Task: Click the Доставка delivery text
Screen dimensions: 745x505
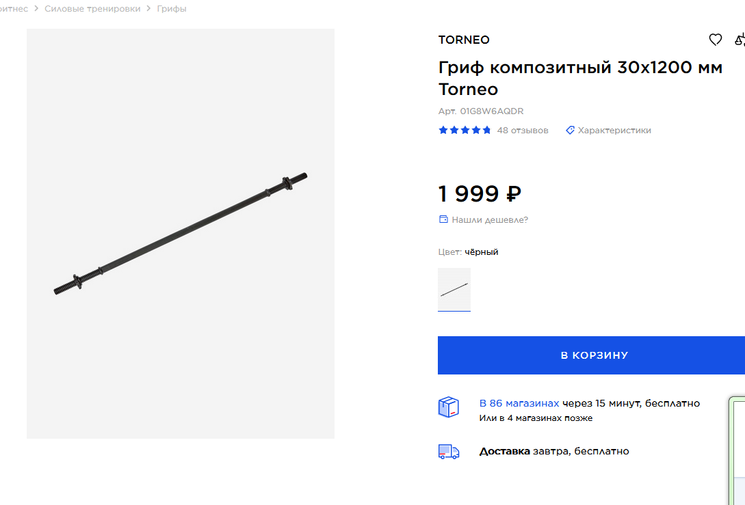Action: pos(504,451)
